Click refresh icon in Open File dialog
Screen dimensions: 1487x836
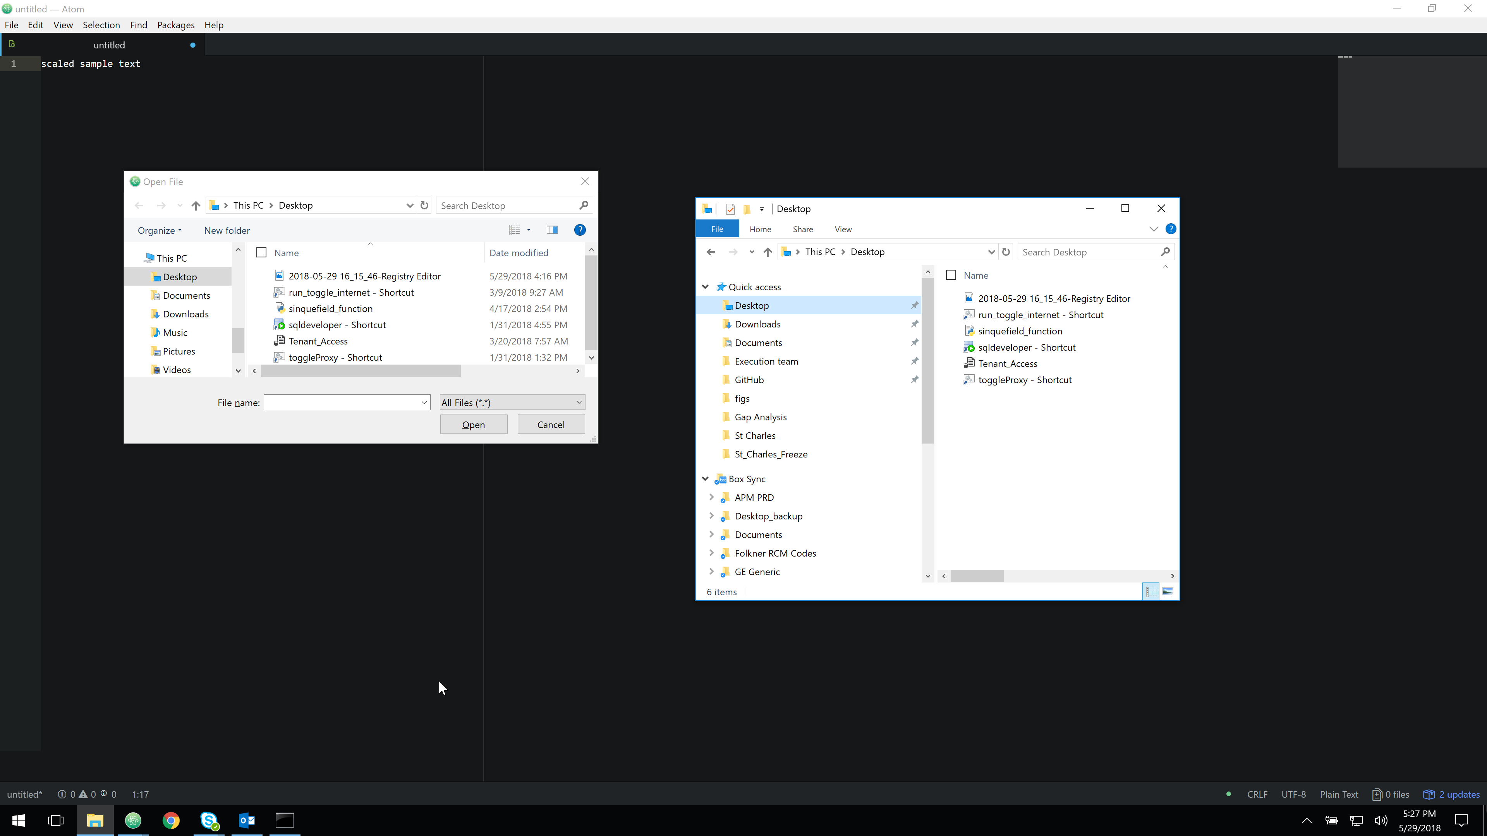tap(424, 206)
